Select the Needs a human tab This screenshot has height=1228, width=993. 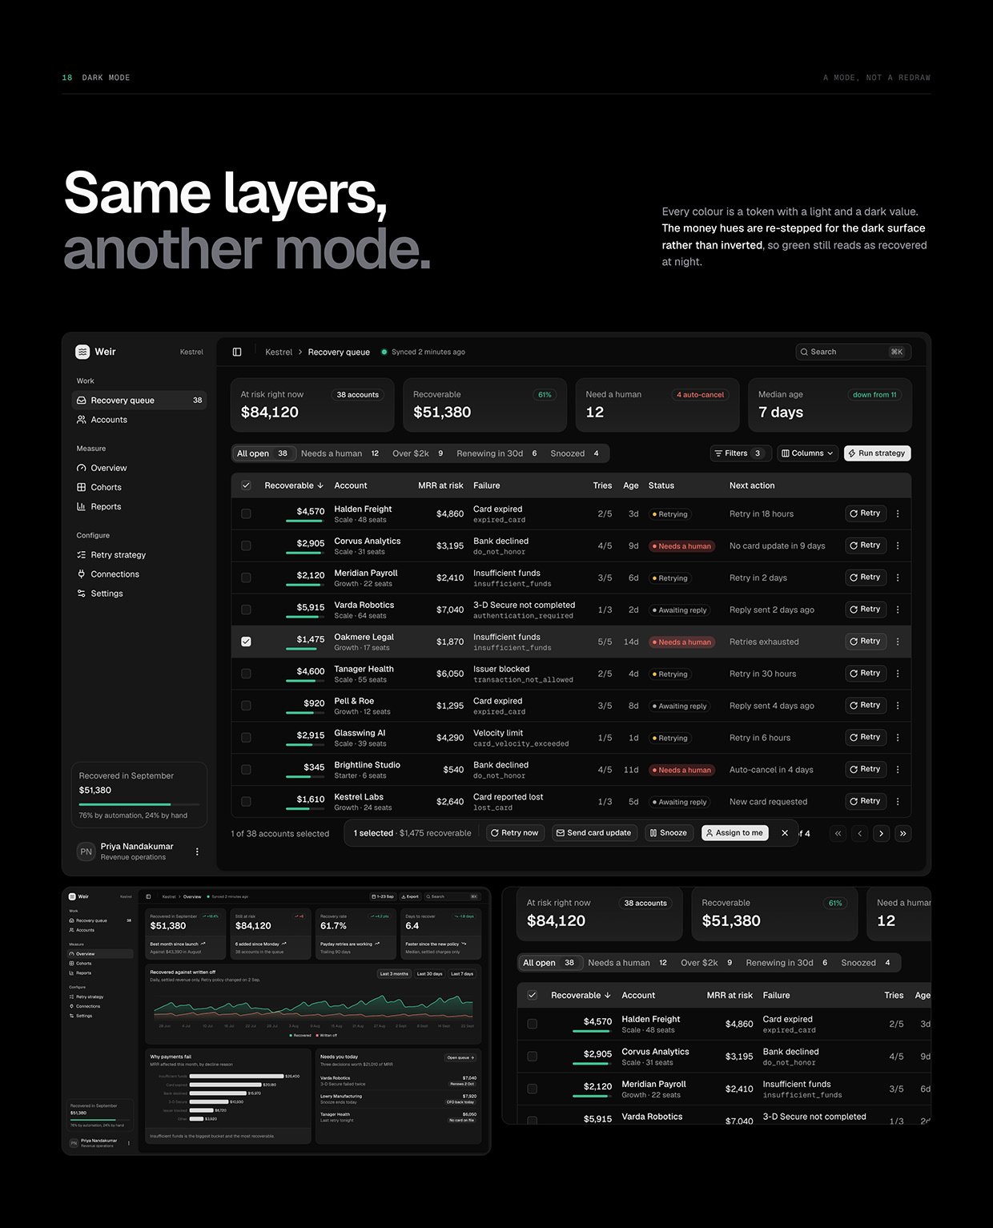point(340,453)
